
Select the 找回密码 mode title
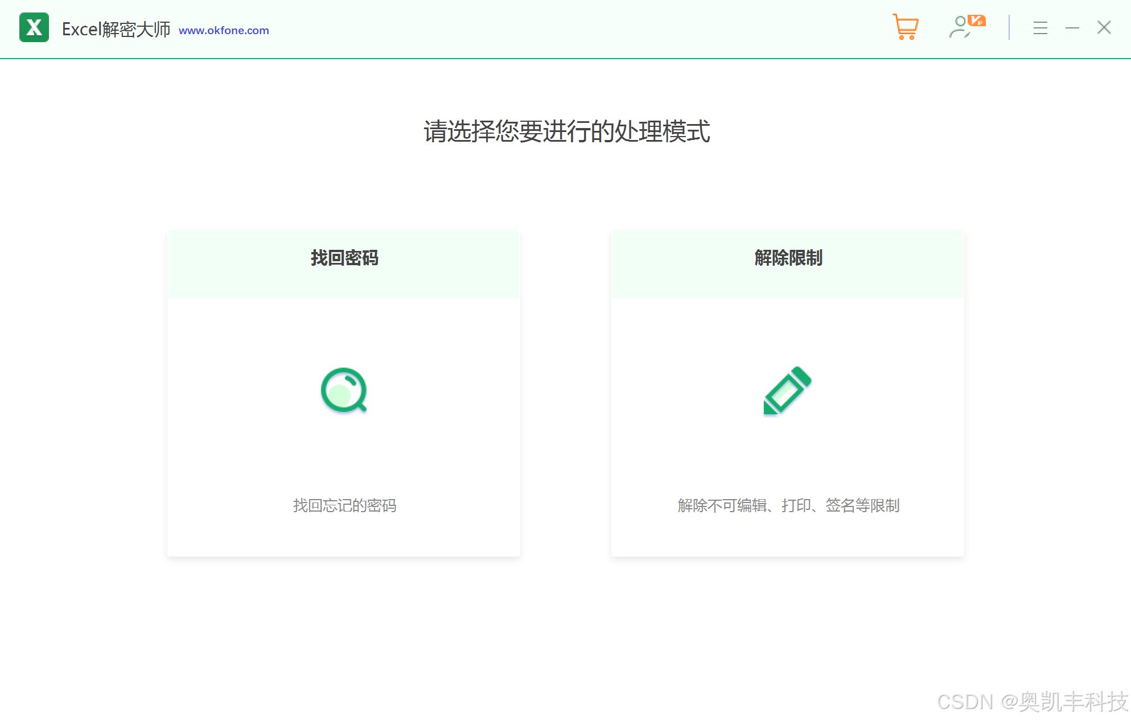(x=344, y=258)
